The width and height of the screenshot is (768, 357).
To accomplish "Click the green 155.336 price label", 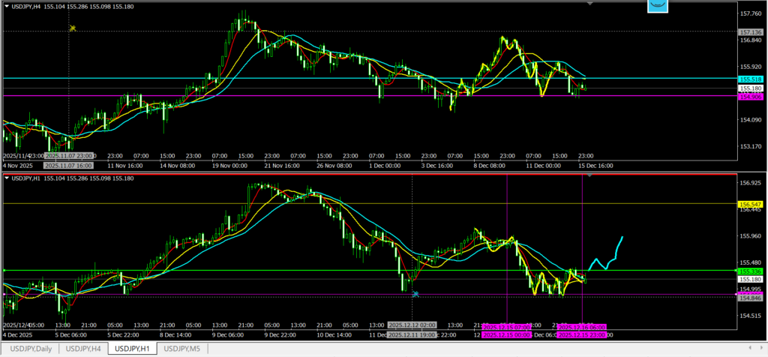I will [751, 271].
